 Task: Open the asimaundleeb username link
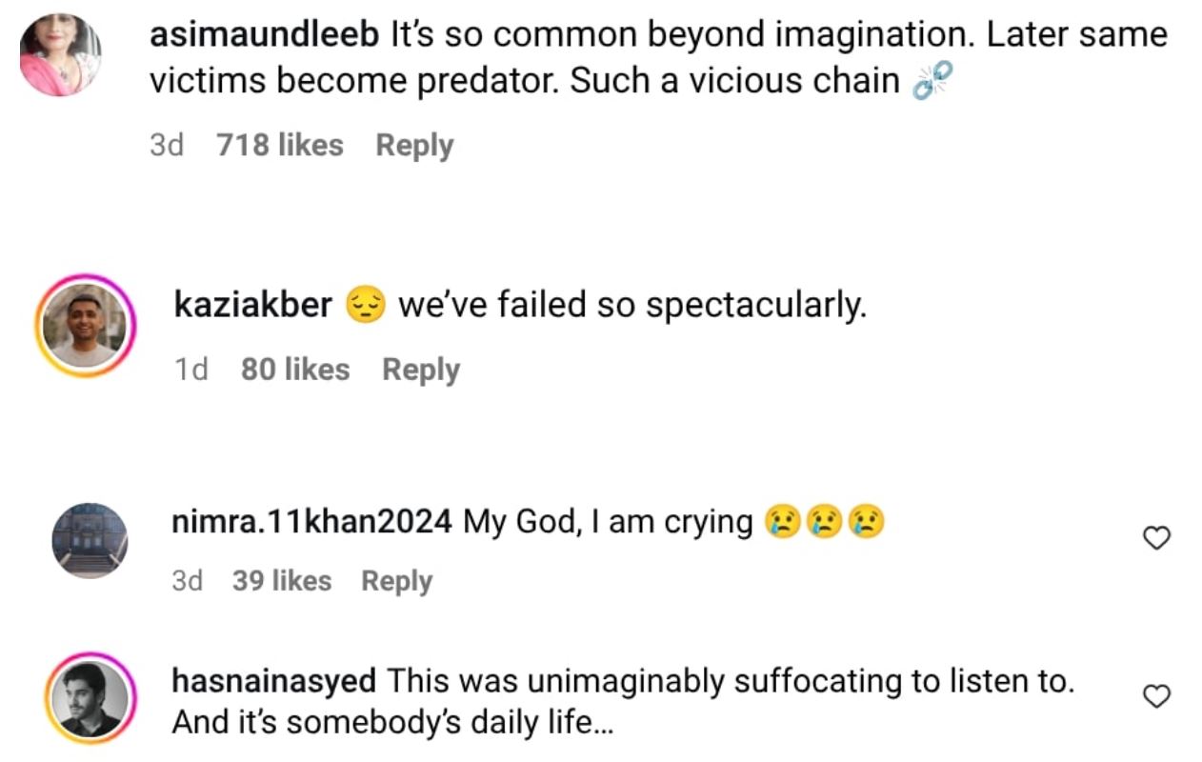click(266, 35)
